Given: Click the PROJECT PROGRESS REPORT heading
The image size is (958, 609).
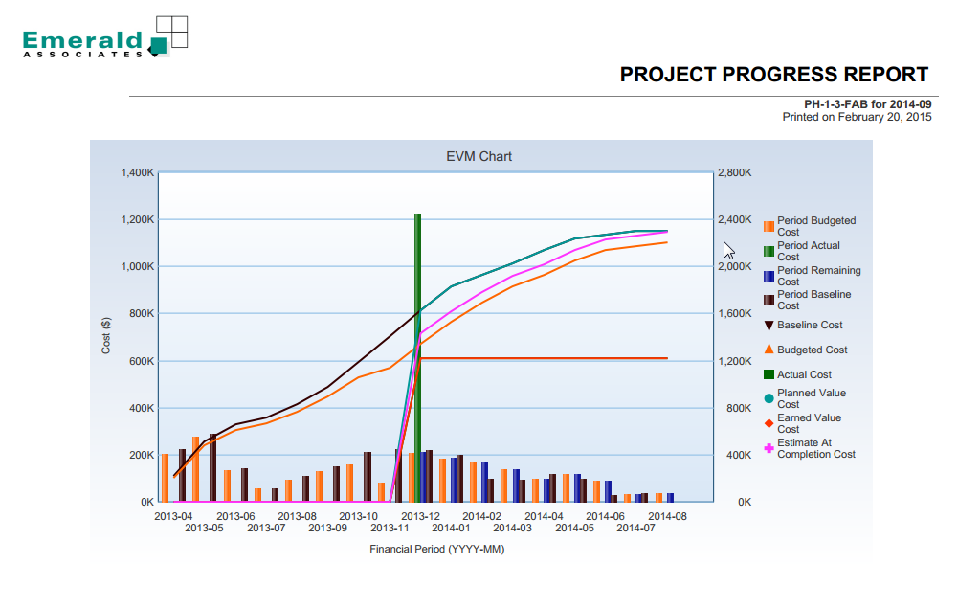Looking at the screenshot, I should [773, 75].
